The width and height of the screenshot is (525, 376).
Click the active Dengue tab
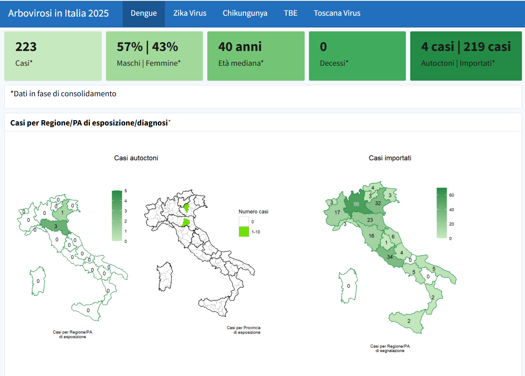coord(144,13)
